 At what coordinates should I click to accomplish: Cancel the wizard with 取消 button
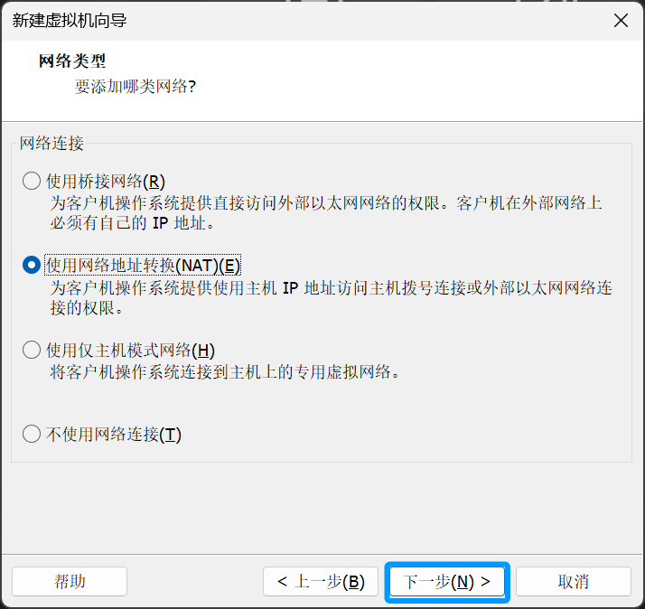574,581
